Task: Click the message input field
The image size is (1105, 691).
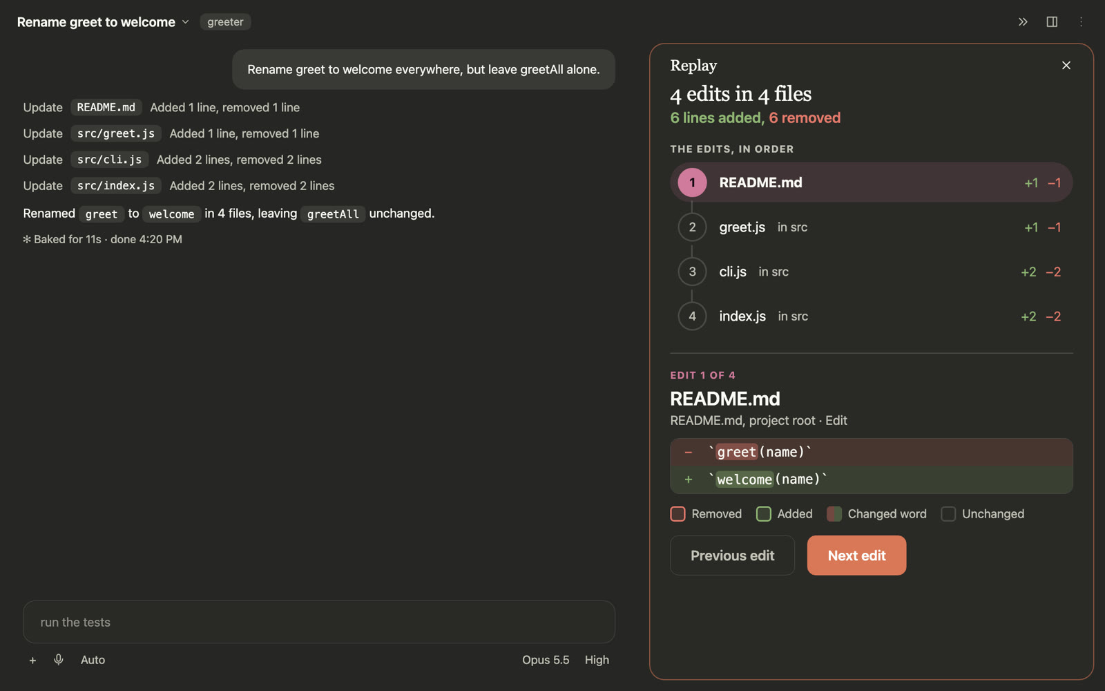Action: pyautogui.click(x=319, y=622)
